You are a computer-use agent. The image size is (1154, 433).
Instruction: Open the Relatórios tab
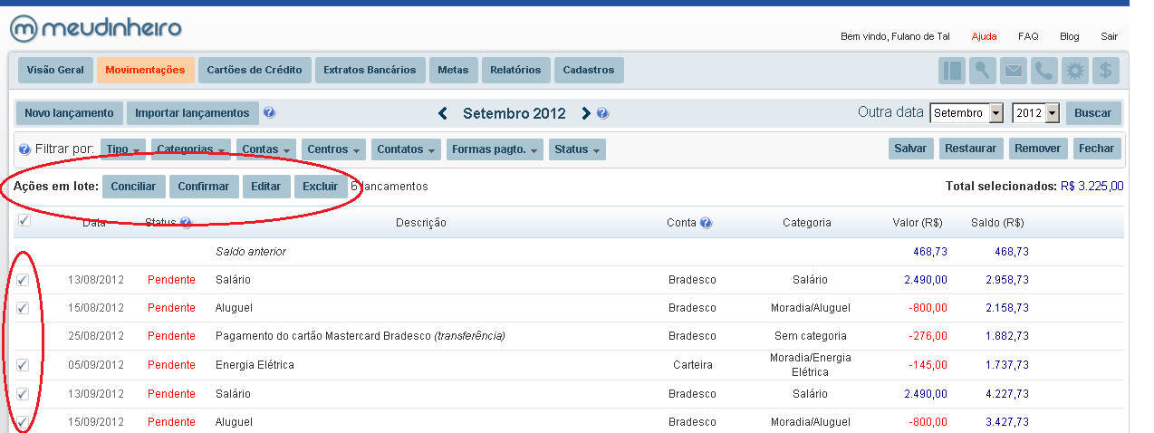[515, 70]
